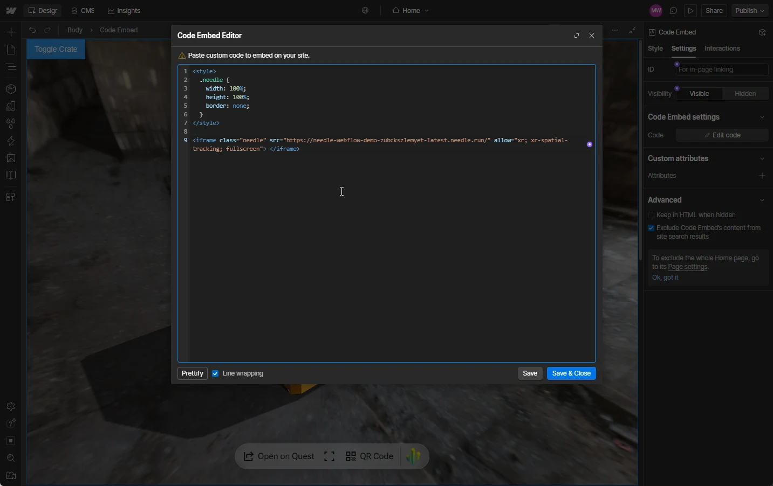Switch to the Insights tab
Image resolution: width=773 pixels, height=486 pixels.
[x=124, y=11]
